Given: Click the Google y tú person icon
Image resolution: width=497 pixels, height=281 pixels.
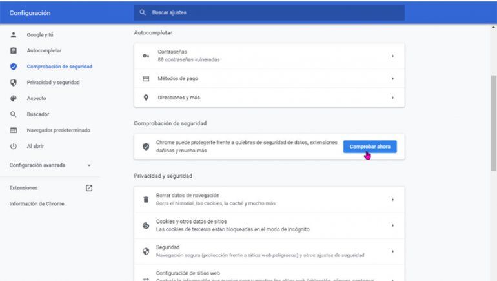Looking at the screenshot, I should (x=13, y=34).
